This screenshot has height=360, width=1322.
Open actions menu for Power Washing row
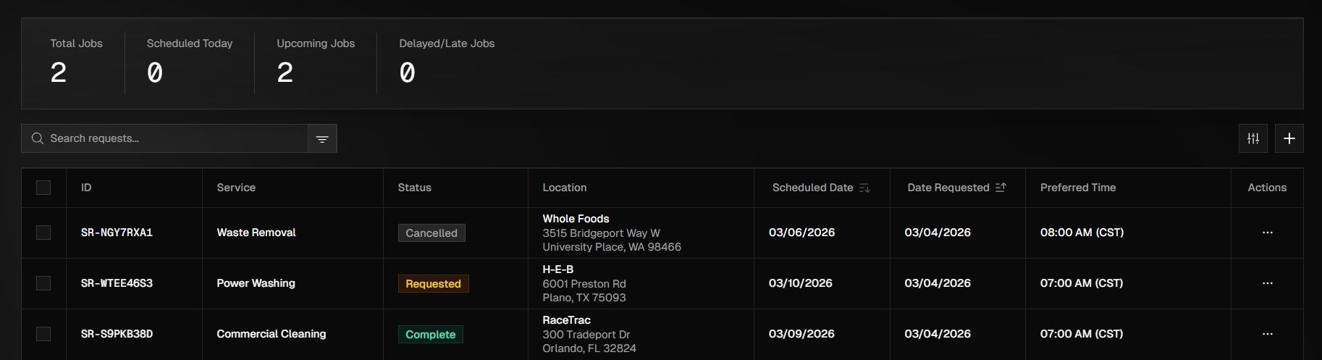pos(1267,283)
